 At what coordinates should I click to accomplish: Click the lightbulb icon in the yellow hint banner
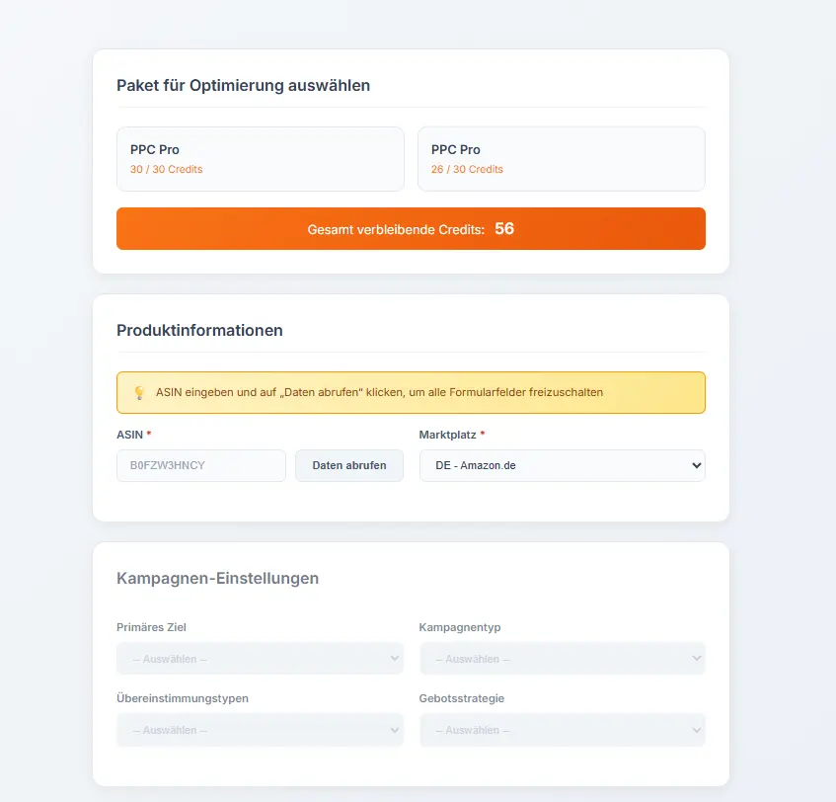tap(139, 392)
